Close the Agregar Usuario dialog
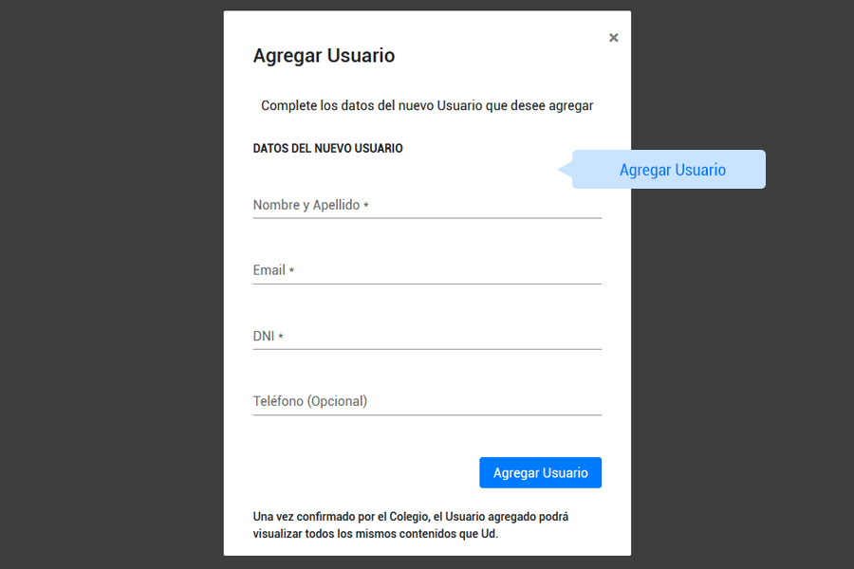The height and width of the screenshot is (569, 854). tap(613, 38)
